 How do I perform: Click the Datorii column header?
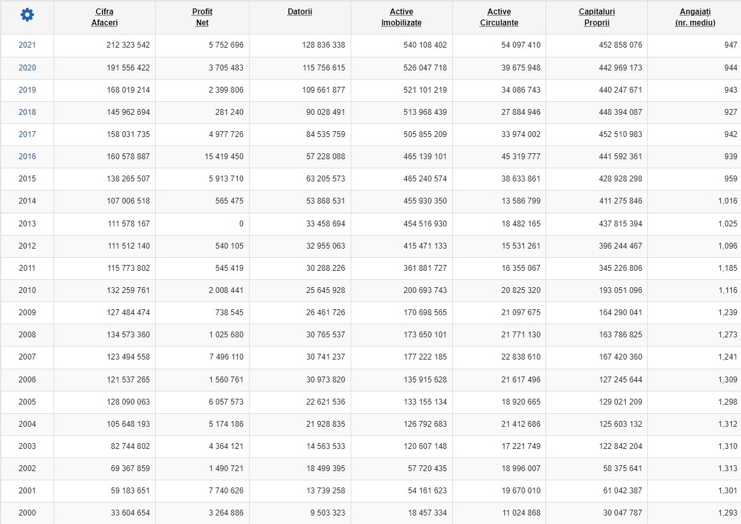coord(300,12)
